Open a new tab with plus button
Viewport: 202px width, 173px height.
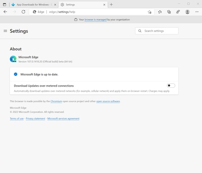[x=111, y=5]
